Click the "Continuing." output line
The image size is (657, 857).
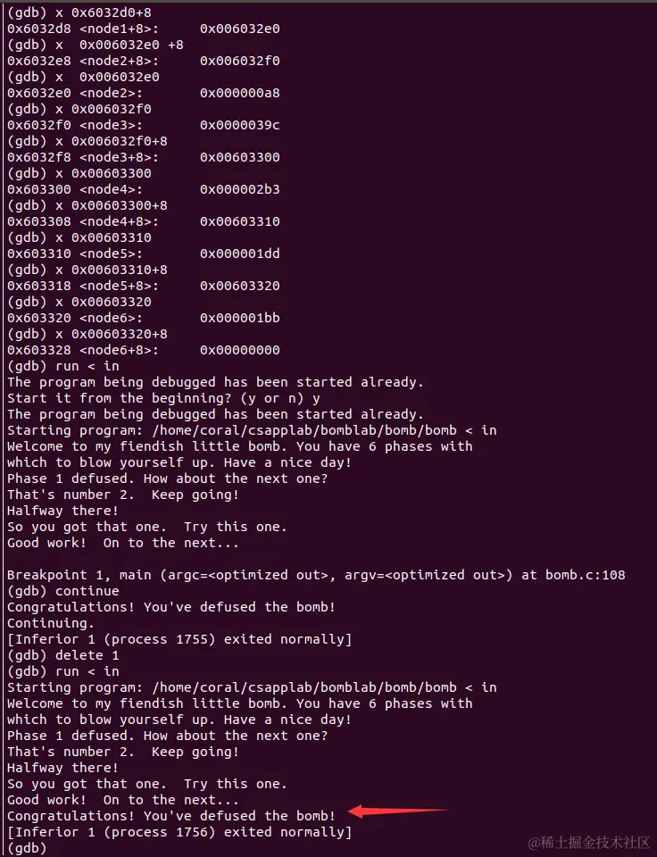click(x=50, y=623)
